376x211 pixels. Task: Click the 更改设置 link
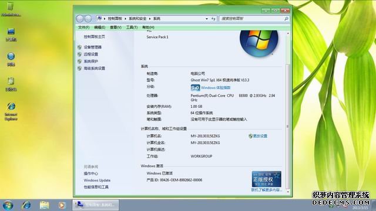click(260, 136)
